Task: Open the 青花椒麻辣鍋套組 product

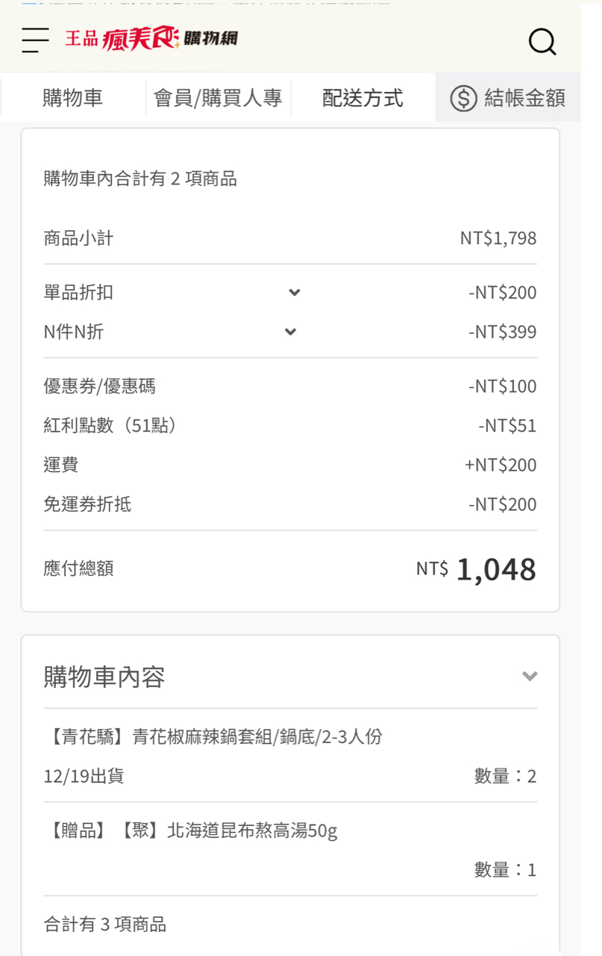Action: (x=213, y=737)
